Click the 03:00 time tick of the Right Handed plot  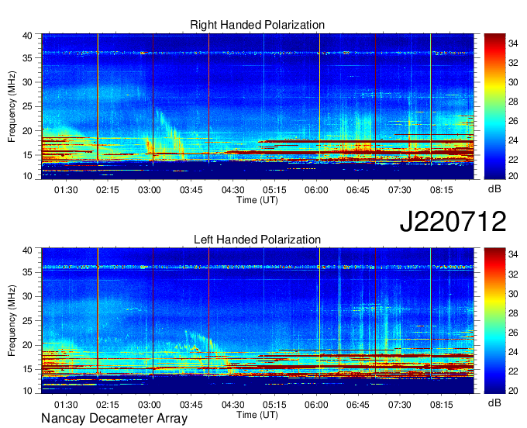[x=150, y=190]
